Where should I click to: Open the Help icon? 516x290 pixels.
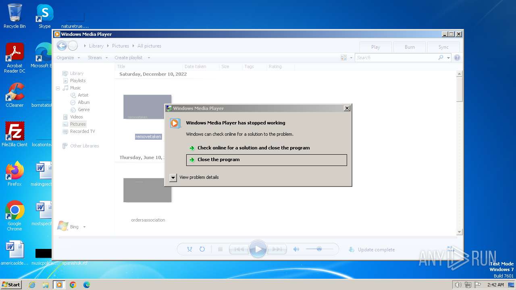(x=457, y=58)
